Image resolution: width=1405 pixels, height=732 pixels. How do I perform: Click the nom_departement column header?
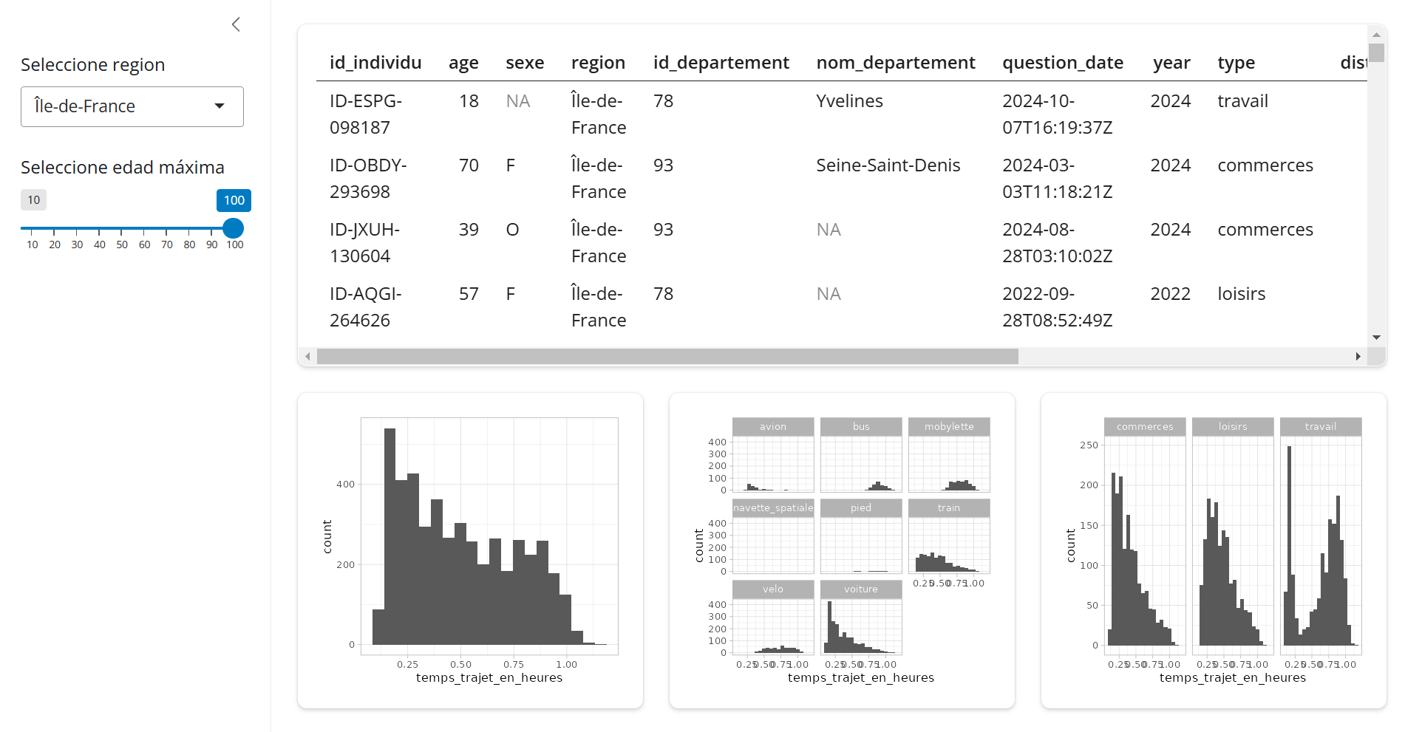tap(895, 63)
